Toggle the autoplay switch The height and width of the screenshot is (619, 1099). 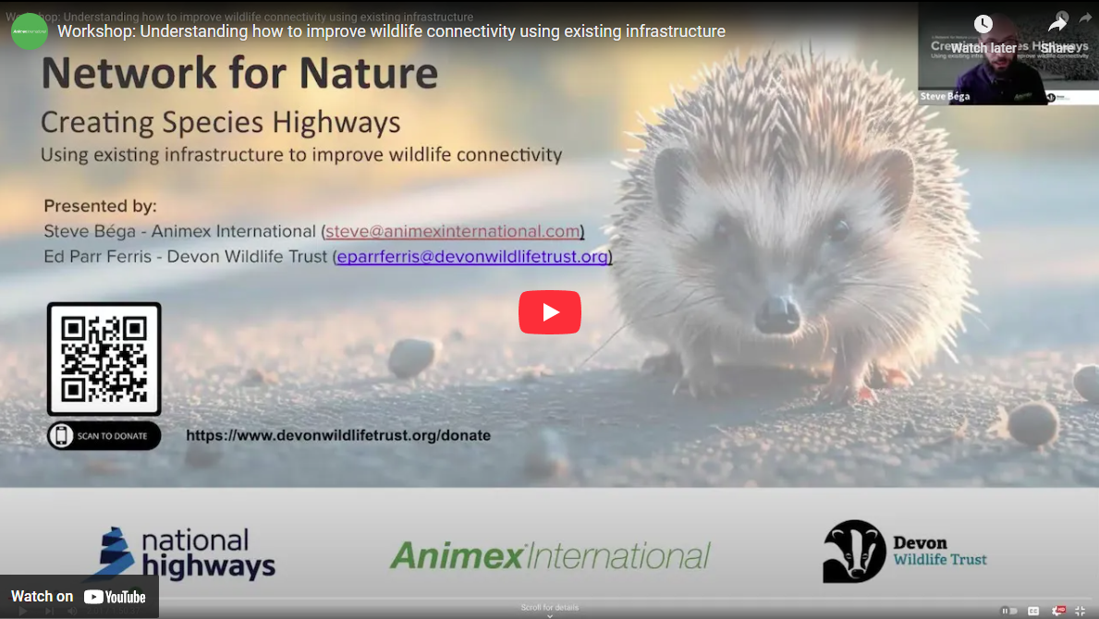[1008, 611]
